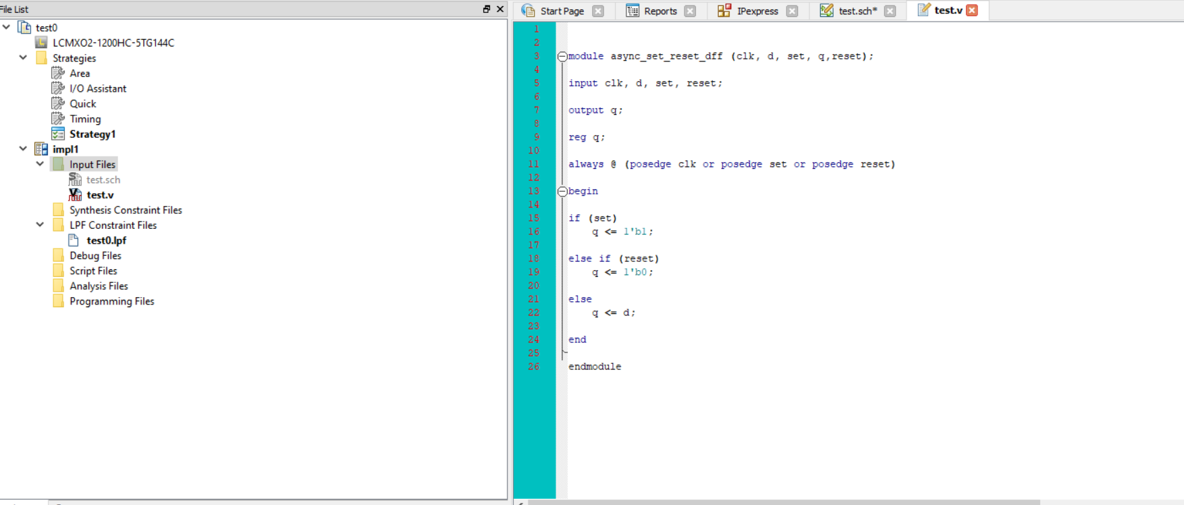Click the Reports tab icon

tap(633, 11)
